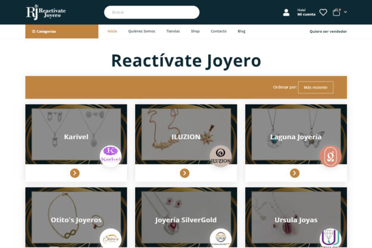Open the ILUZION store banner
Viewport: 372px width, 248px height.
point(186,134)
